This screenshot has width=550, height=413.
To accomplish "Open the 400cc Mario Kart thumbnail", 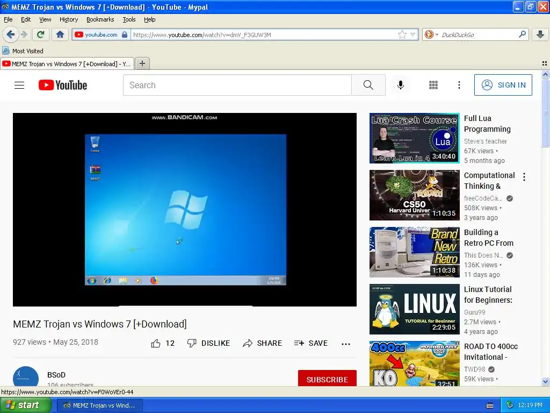I will (414, 364).
